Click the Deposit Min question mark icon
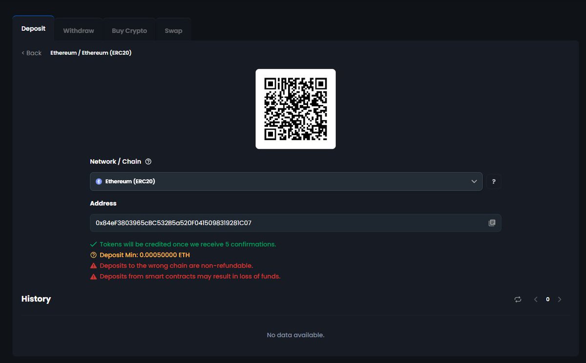The width and height of the screenshot is (586, 363). click(x=93, y=255)
